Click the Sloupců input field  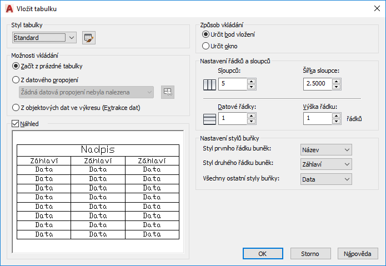click(x=233, y=84)
